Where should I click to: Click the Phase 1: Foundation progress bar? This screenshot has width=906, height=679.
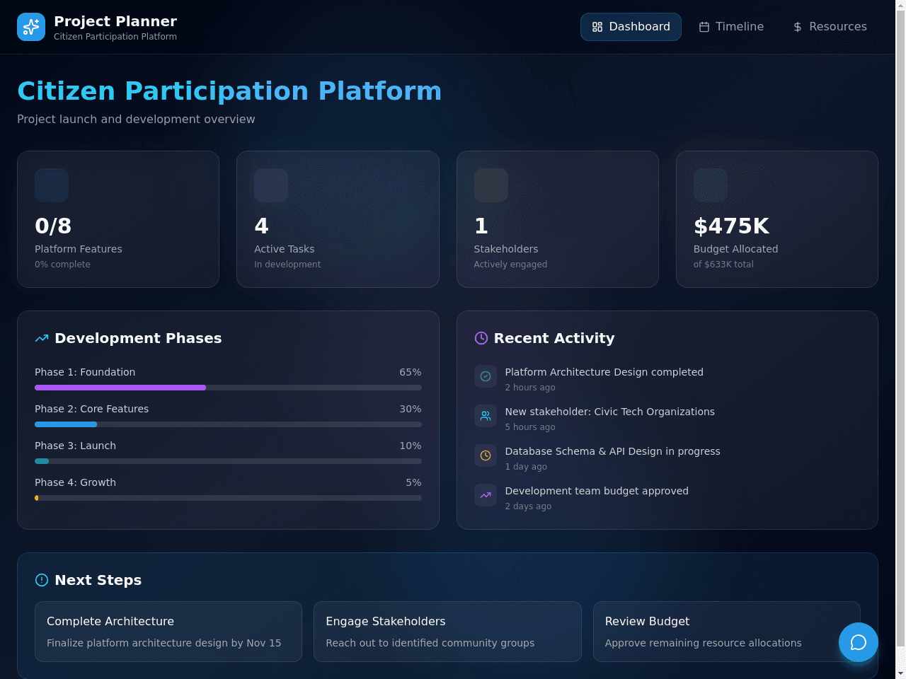228,388
